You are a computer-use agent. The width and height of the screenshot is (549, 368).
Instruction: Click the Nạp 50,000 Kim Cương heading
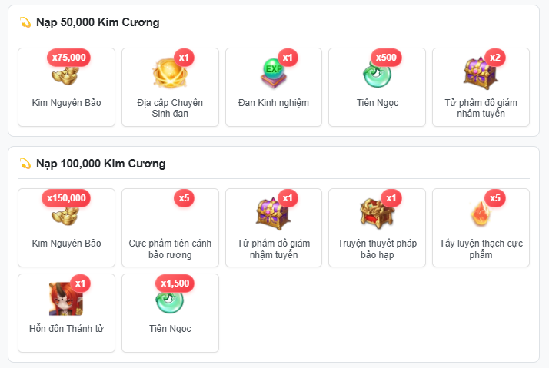click(x=98, y=22)
